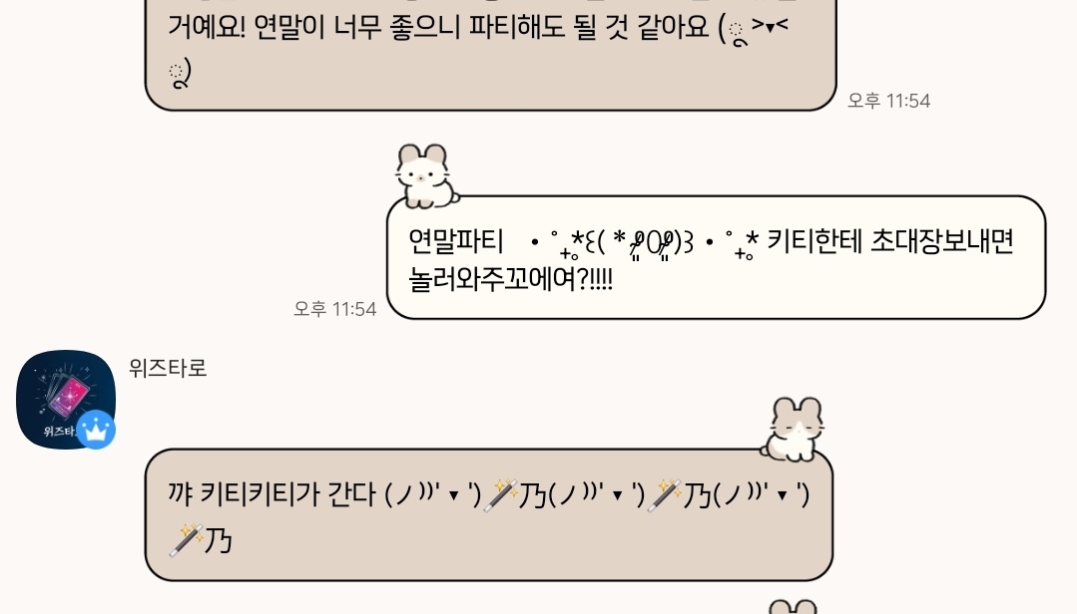Open the 위즈타로 profile avatar
Image resolution: width=1077 pixels, height=614 pixels.
66,400
